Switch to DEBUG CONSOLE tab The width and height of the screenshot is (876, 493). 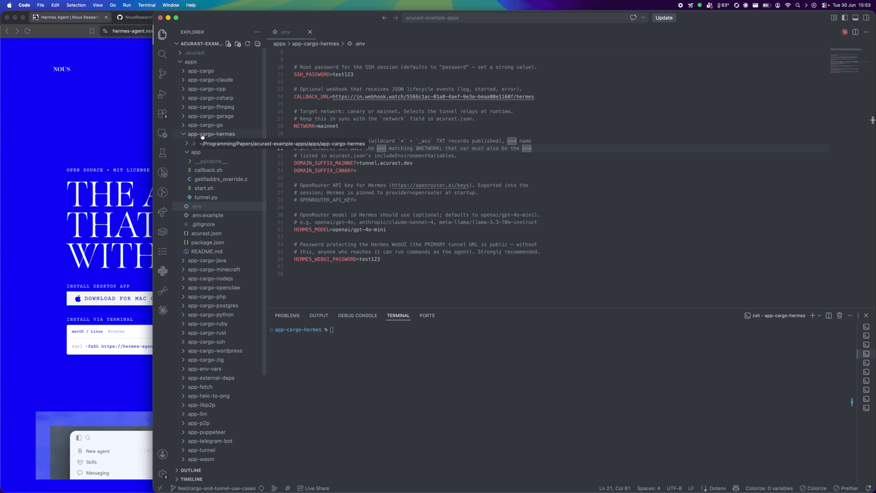[358, 316]
